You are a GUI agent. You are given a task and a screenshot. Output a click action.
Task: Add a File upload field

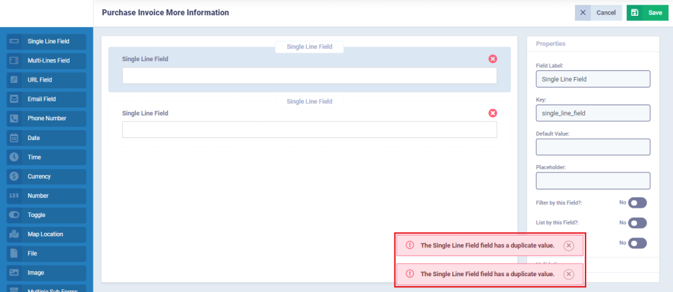tap(47, 254)
